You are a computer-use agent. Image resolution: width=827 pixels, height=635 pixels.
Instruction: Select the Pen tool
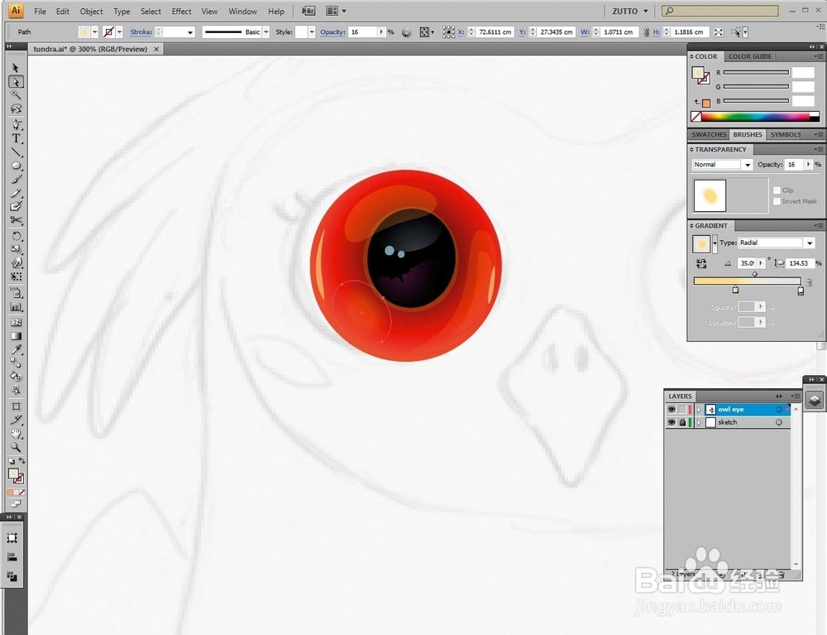pyautogui.click(x=16, y=125)
